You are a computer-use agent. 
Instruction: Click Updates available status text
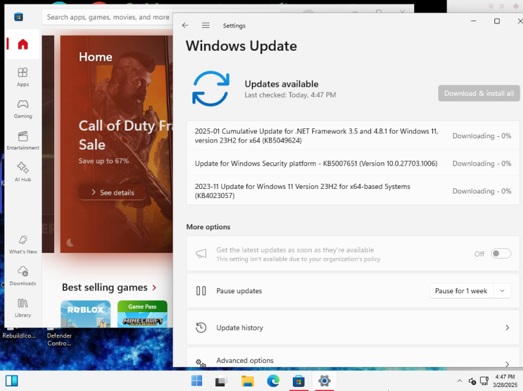282,84
